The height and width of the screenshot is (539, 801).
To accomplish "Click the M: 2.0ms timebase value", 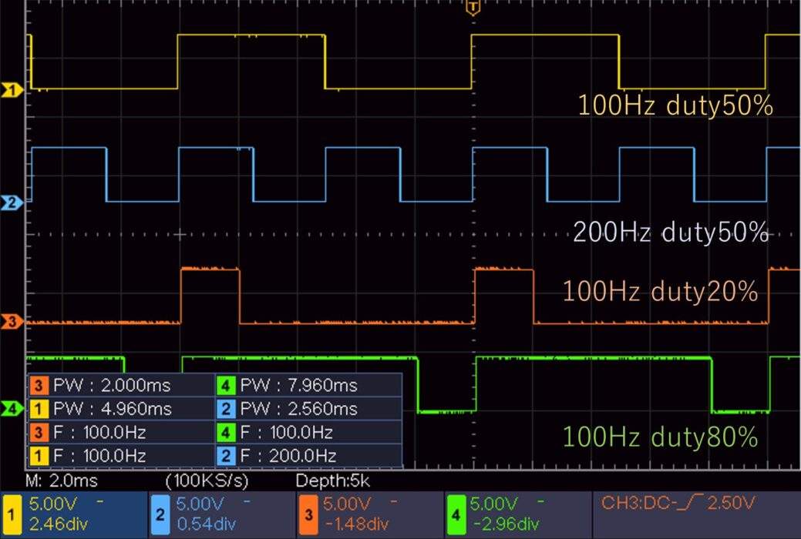I will (x=62, y=480).
